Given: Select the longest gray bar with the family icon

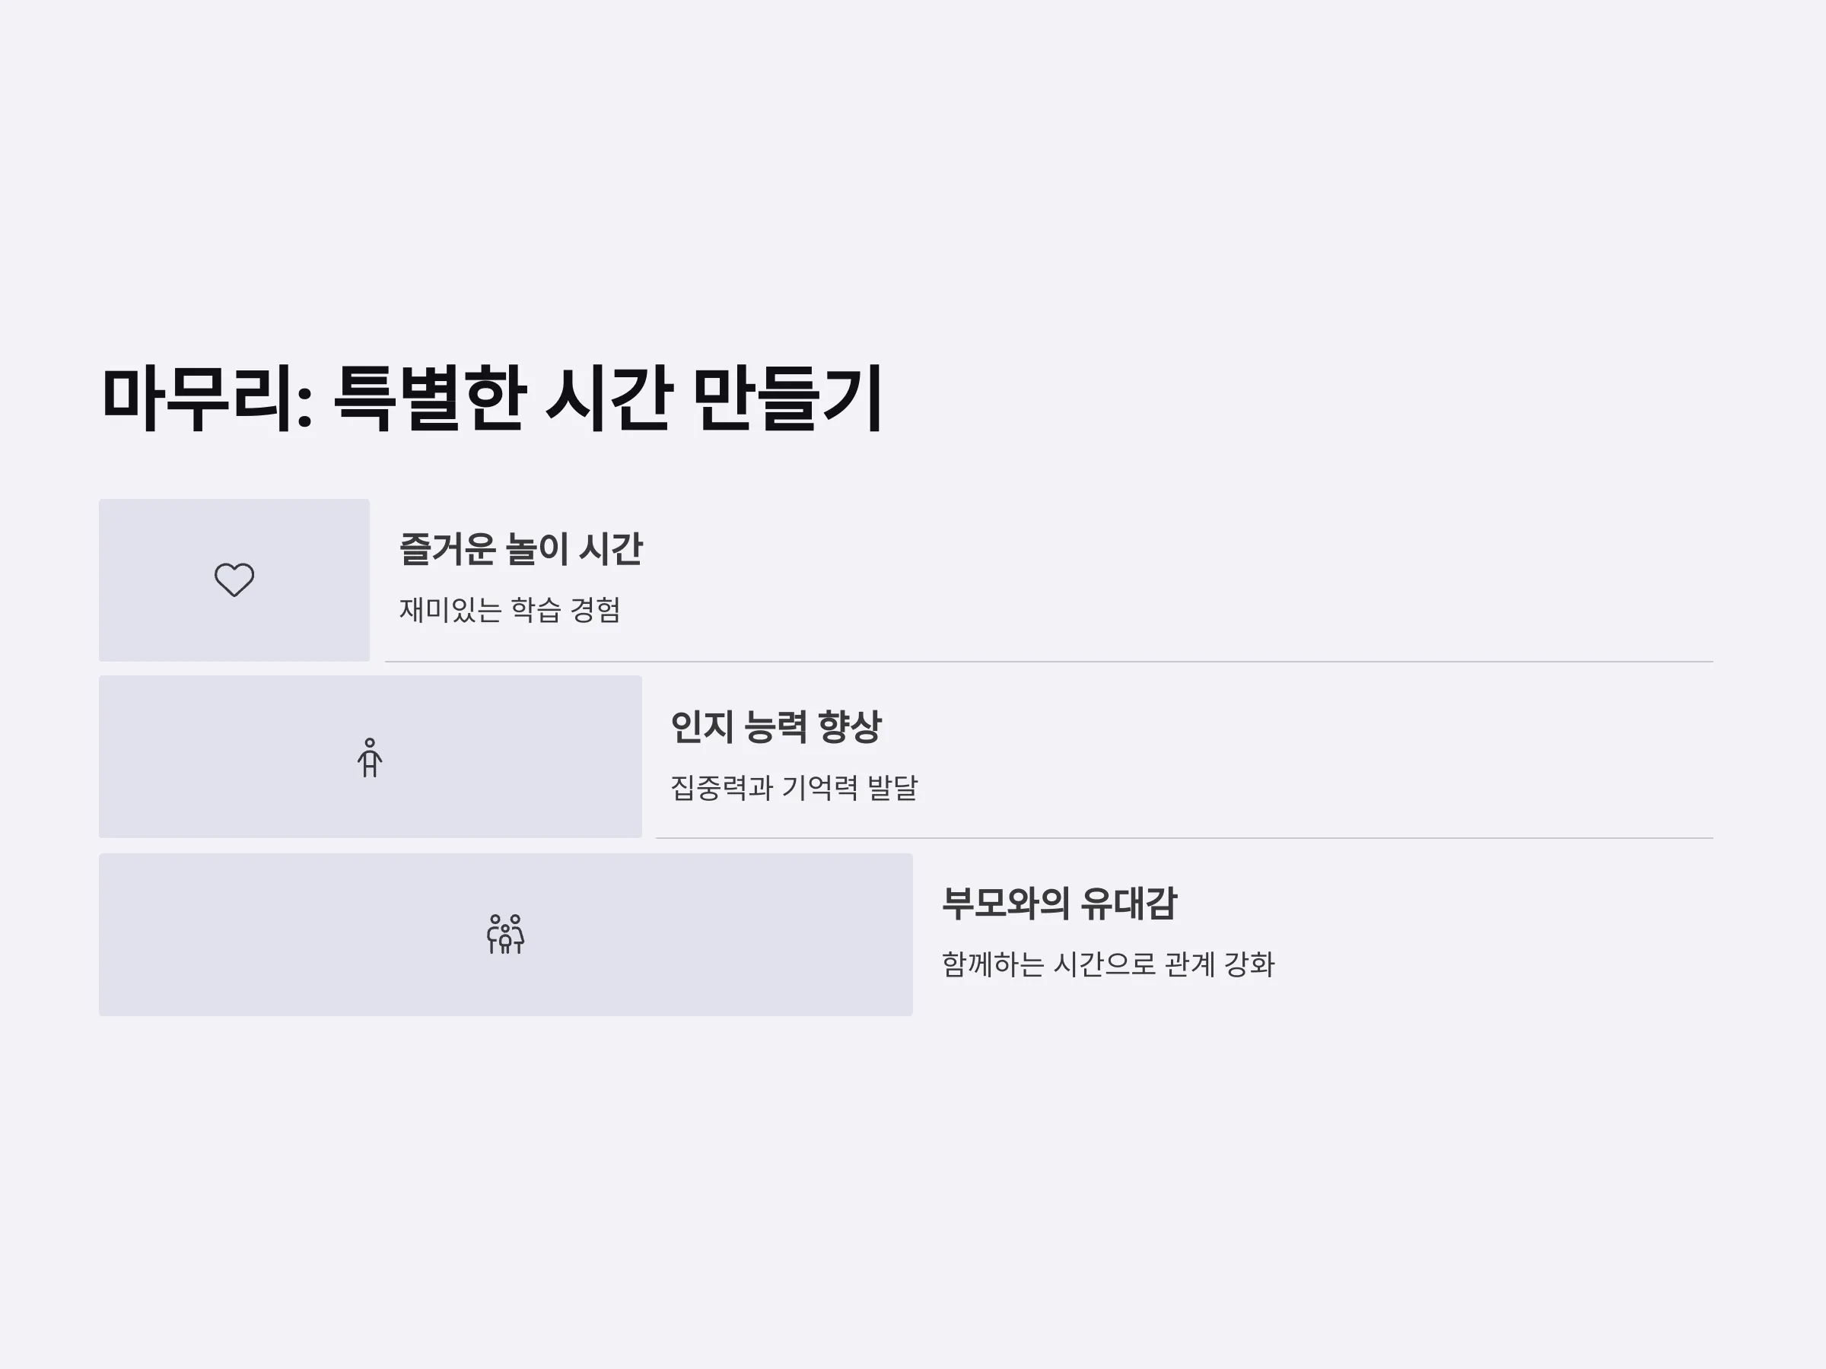Looking at the screenshot, I should click(506, 934).
